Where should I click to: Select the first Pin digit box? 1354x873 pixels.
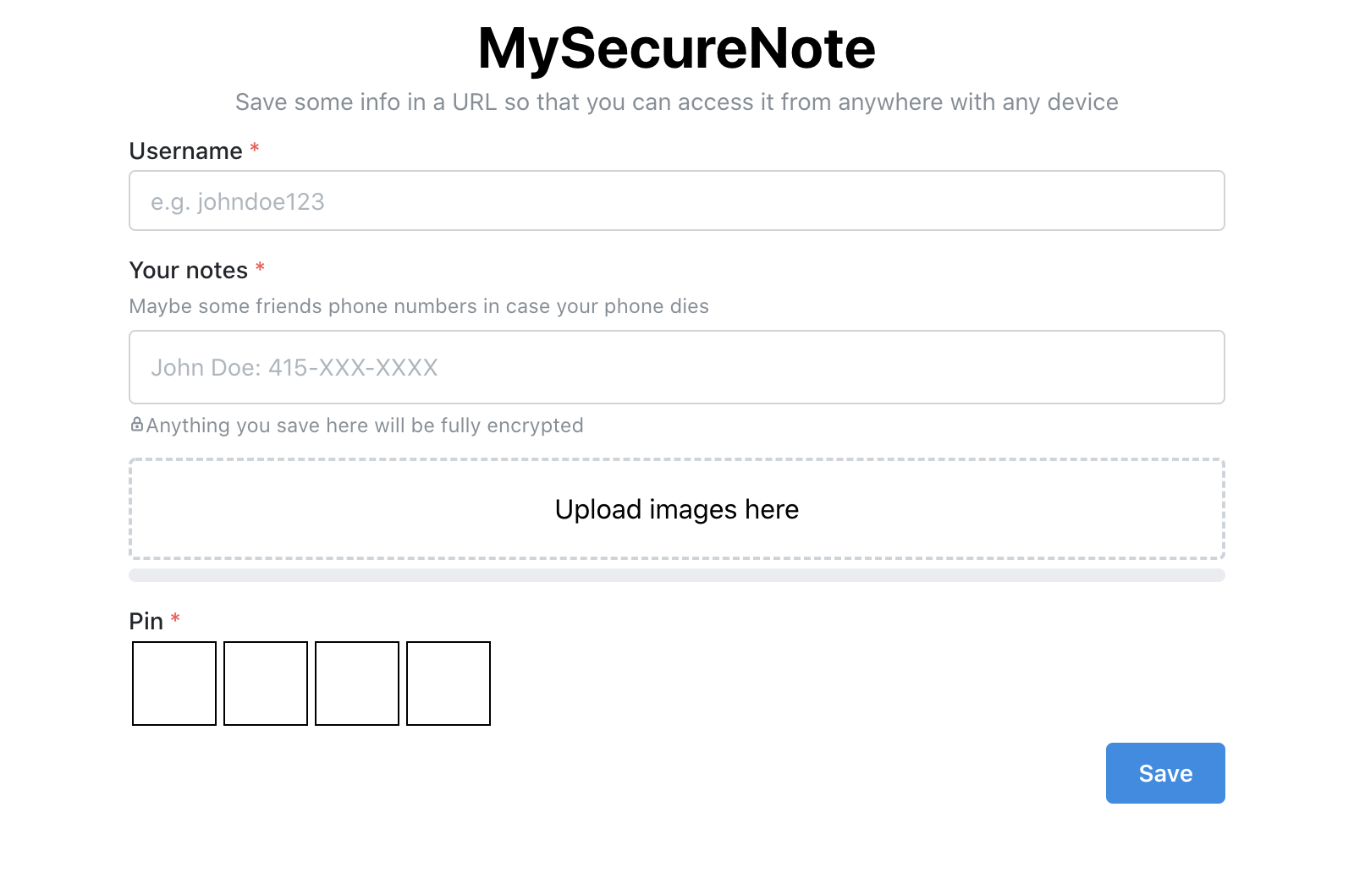click(174, 684)
